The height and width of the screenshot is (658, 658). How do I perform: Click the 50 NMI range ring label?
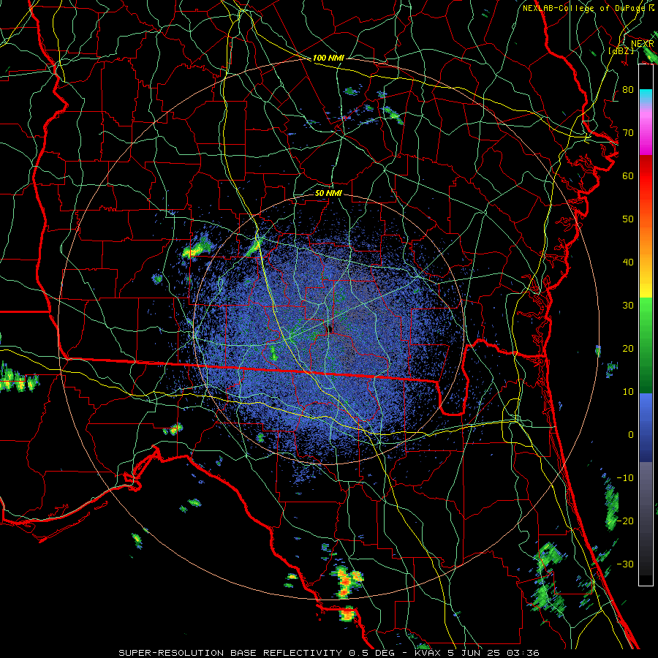click(x=328, y=193)
